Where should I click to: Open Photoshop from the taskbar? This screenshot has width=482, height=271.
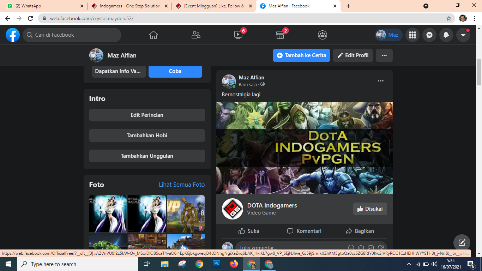pyautogui.click(x=217, y=264)
